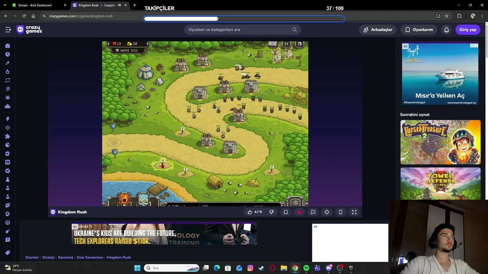
Task: Expand the tab search dropdown
Action: [x=5, y=5]
